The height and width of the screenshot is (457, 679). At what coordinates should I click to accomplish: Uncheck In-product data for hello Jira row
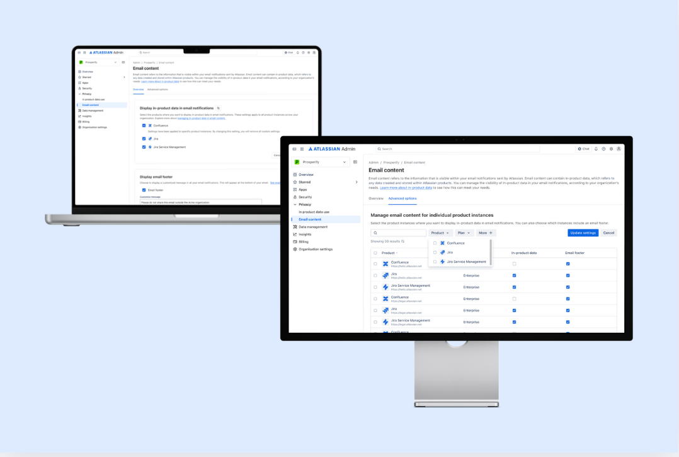514,275
